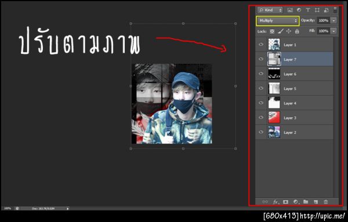Click the bottom-center transform handle
This screenshot has height=222, width=348.
coord(183,148)
